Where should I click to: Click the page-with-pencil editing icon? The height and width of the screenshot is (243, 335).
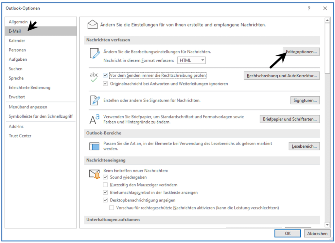point(95,53)
